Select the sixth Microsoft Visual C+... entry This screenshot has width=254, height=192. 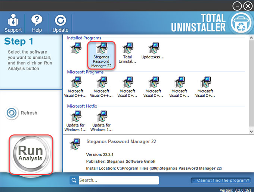[205, 87]
